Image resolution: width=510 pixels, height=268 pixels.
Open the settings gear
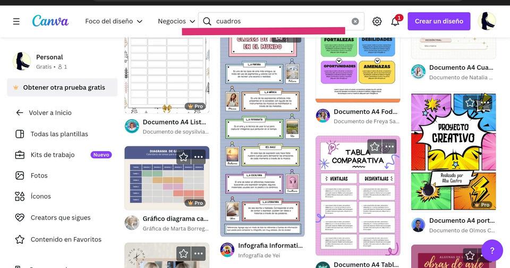click(377, 21)
